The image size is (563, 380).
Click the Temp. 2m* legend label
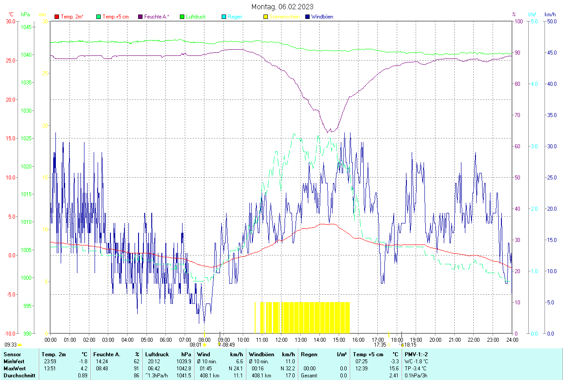click(x=72, y=17)
